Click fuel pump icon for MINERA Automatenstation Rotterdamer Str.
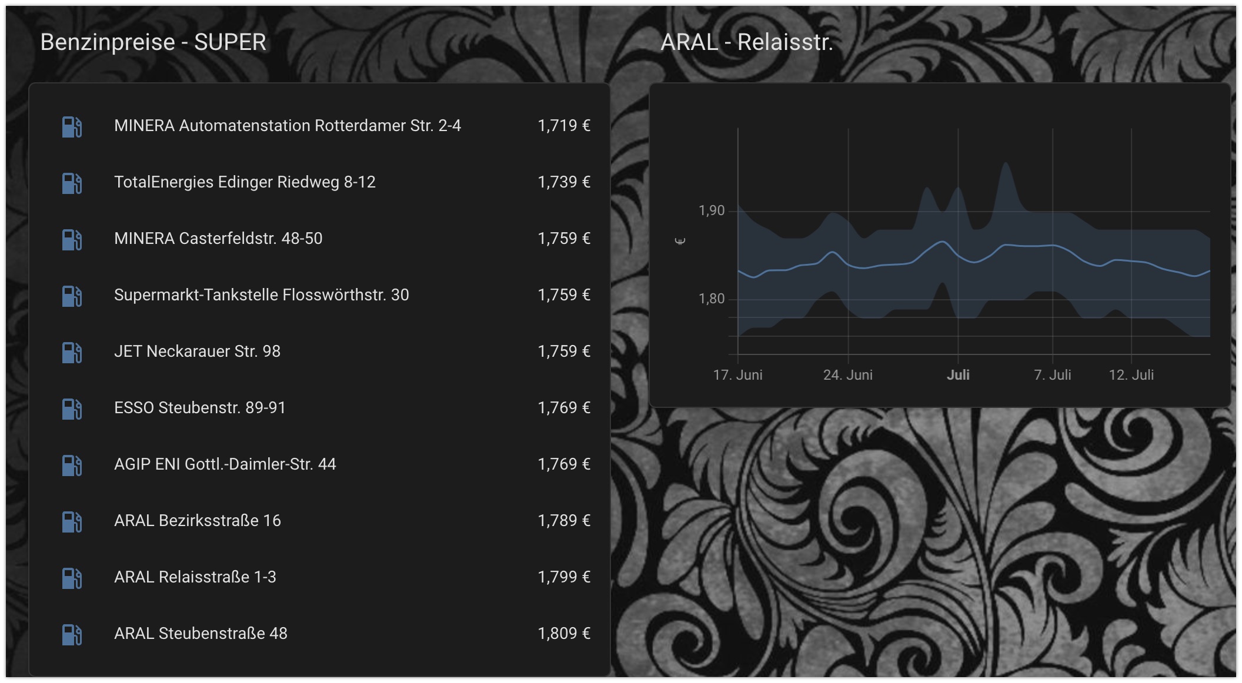The height and width of the screenshot is (683, 1242). tap(72, 126)
